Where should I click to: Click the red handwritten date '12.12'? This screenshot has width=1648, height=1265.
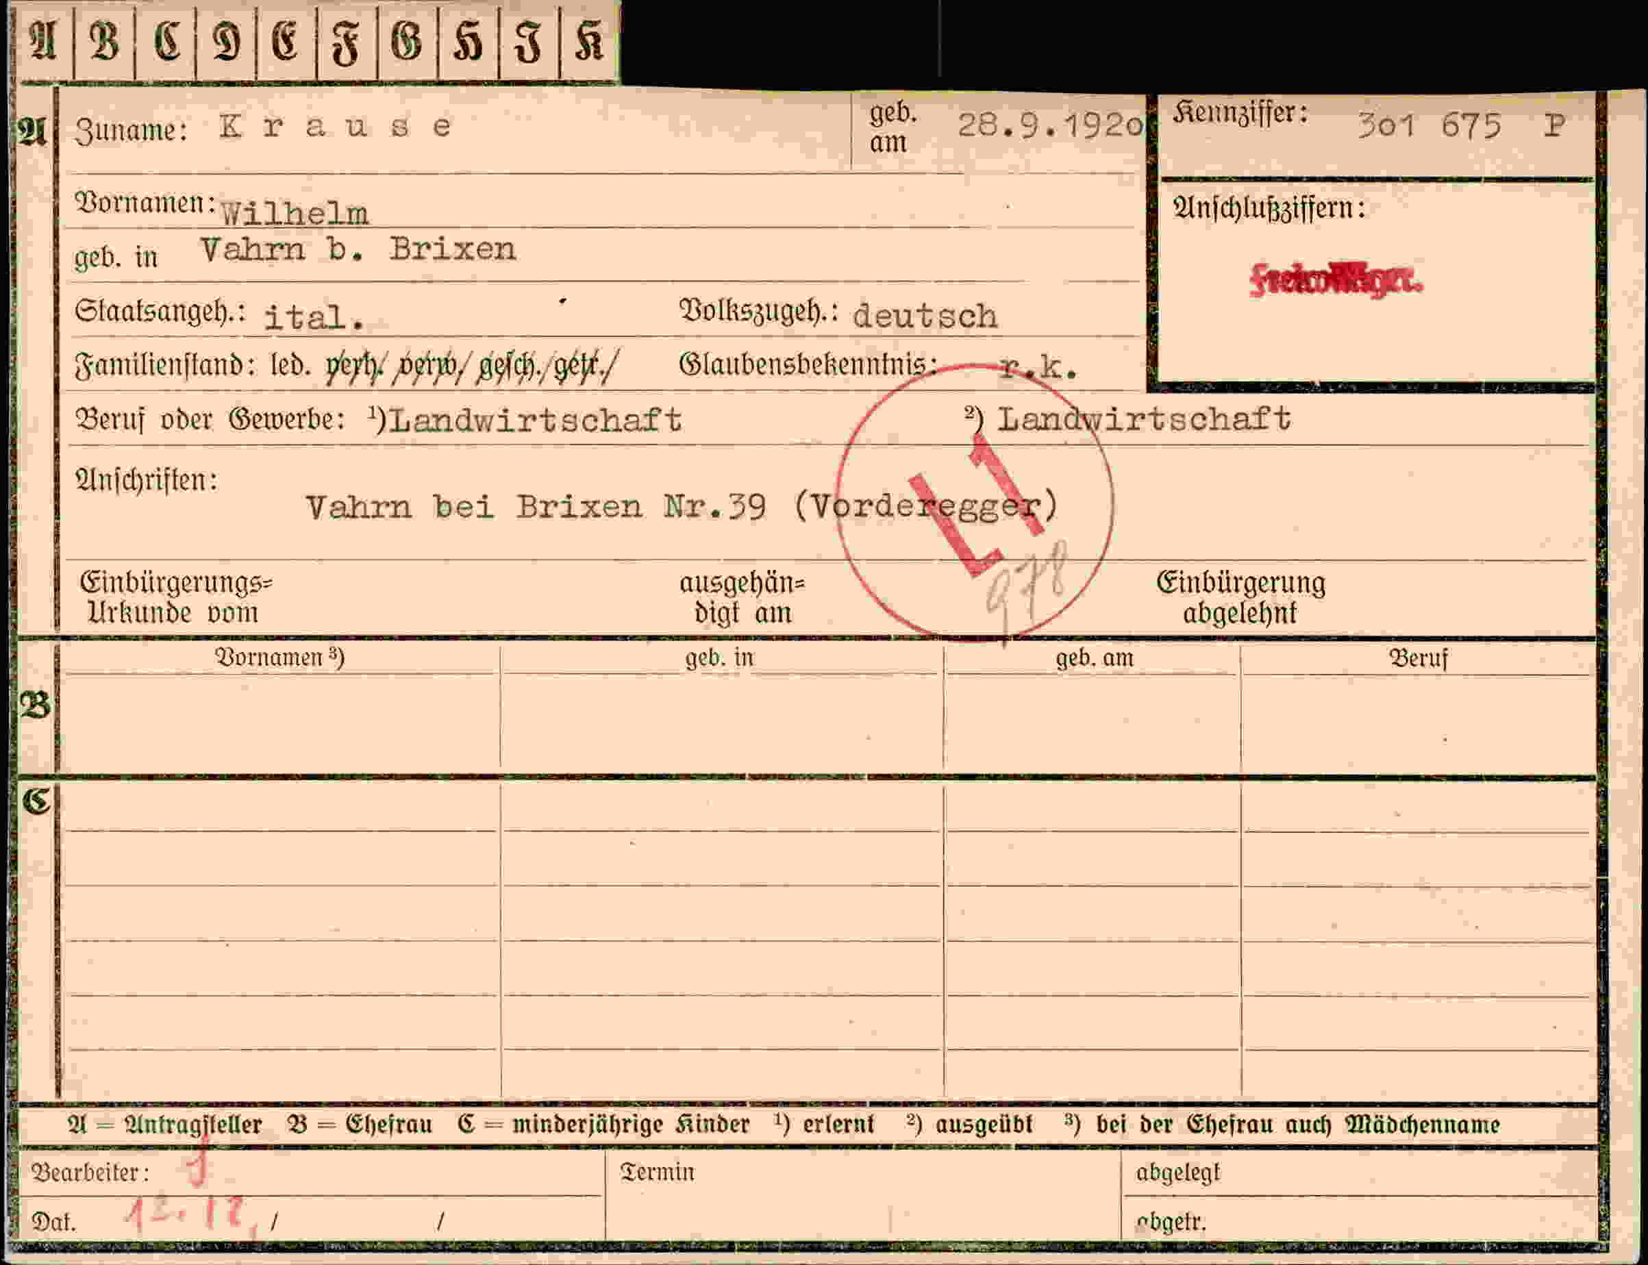[187, 1217]
